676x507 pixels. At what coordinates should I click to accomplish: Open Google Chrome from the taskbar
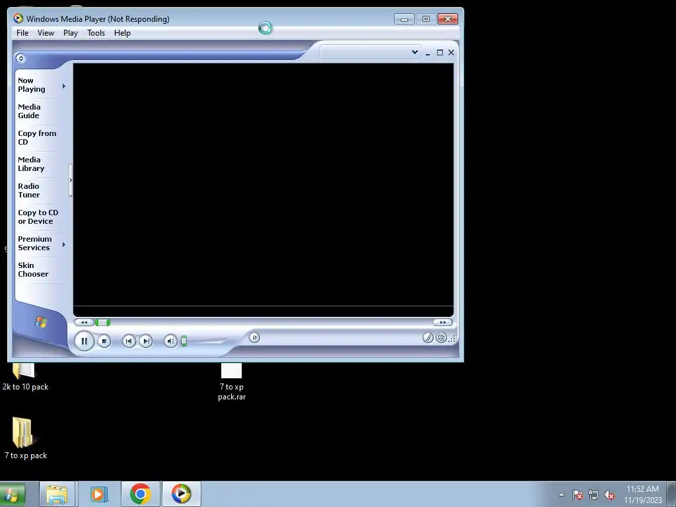pyautogui.click(x=140, y=494)
